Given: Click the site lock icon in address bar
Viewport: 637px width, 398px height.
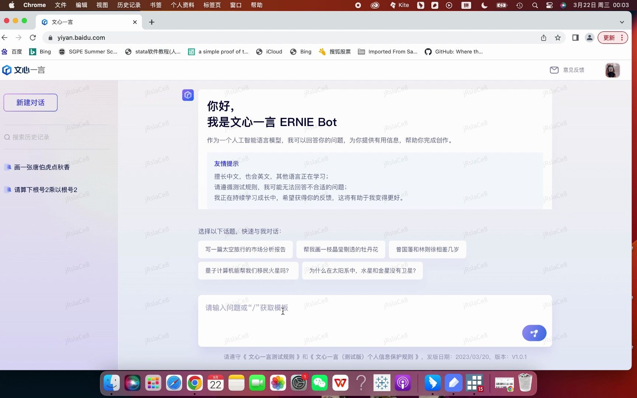Looking at the screenshot, I should pyautogui.click(x=51, y=38).
